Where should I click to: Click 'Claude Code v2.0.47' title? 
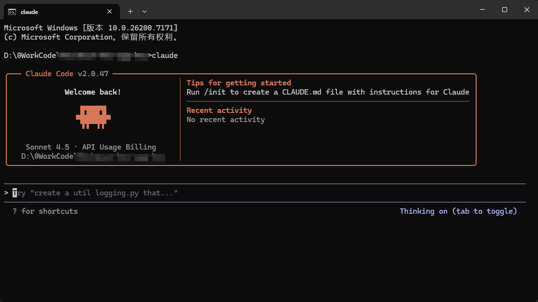tap(67, 74)
